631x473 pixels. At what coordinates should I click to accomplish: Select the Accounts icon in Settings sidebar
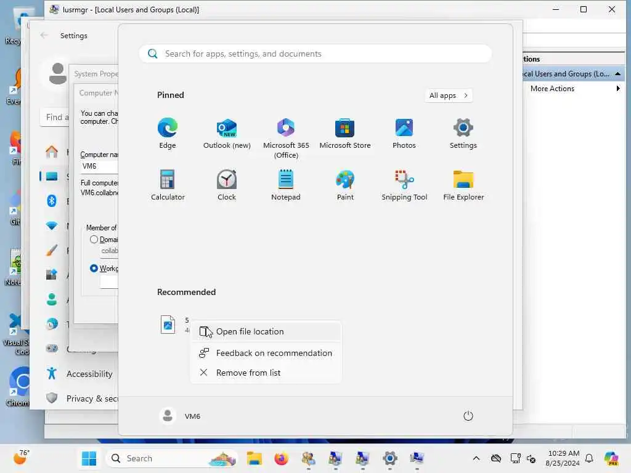click(x=52, y=300)
